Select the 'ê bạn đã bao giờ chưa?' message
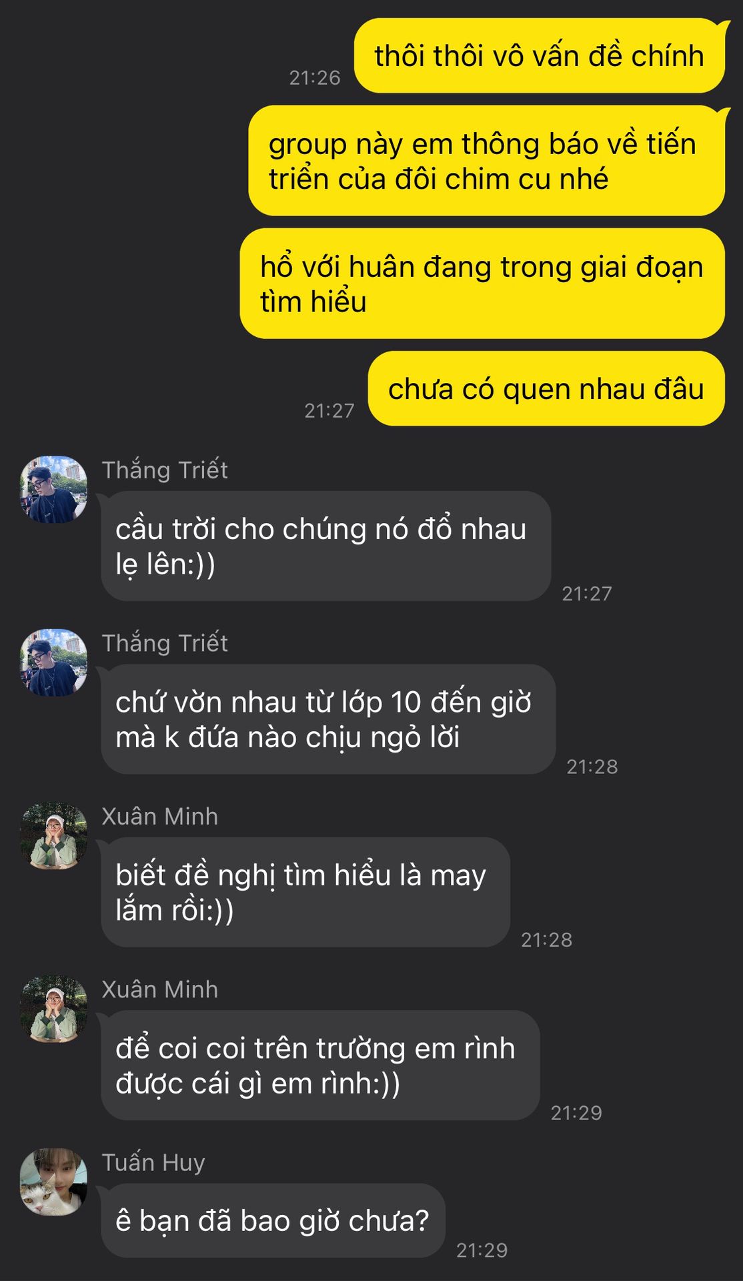This screenshot has height=1281, width=743. 273,1221
